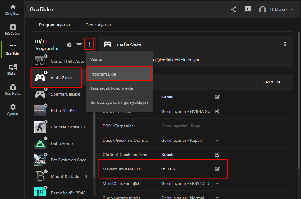Viewport: 301px width, 199px height.
Task: Click the Programlar three-dot menu
Action: [89, 45]
